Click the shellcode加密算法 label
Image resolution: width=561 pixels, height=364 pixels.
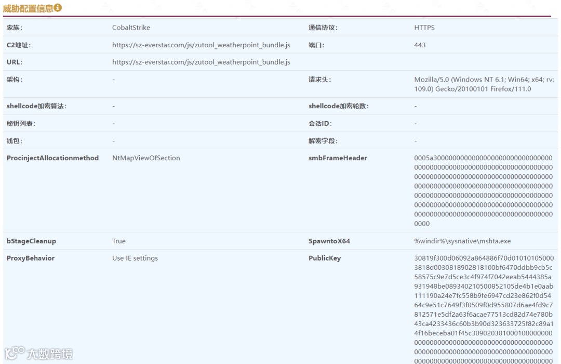tap(36, 106)
